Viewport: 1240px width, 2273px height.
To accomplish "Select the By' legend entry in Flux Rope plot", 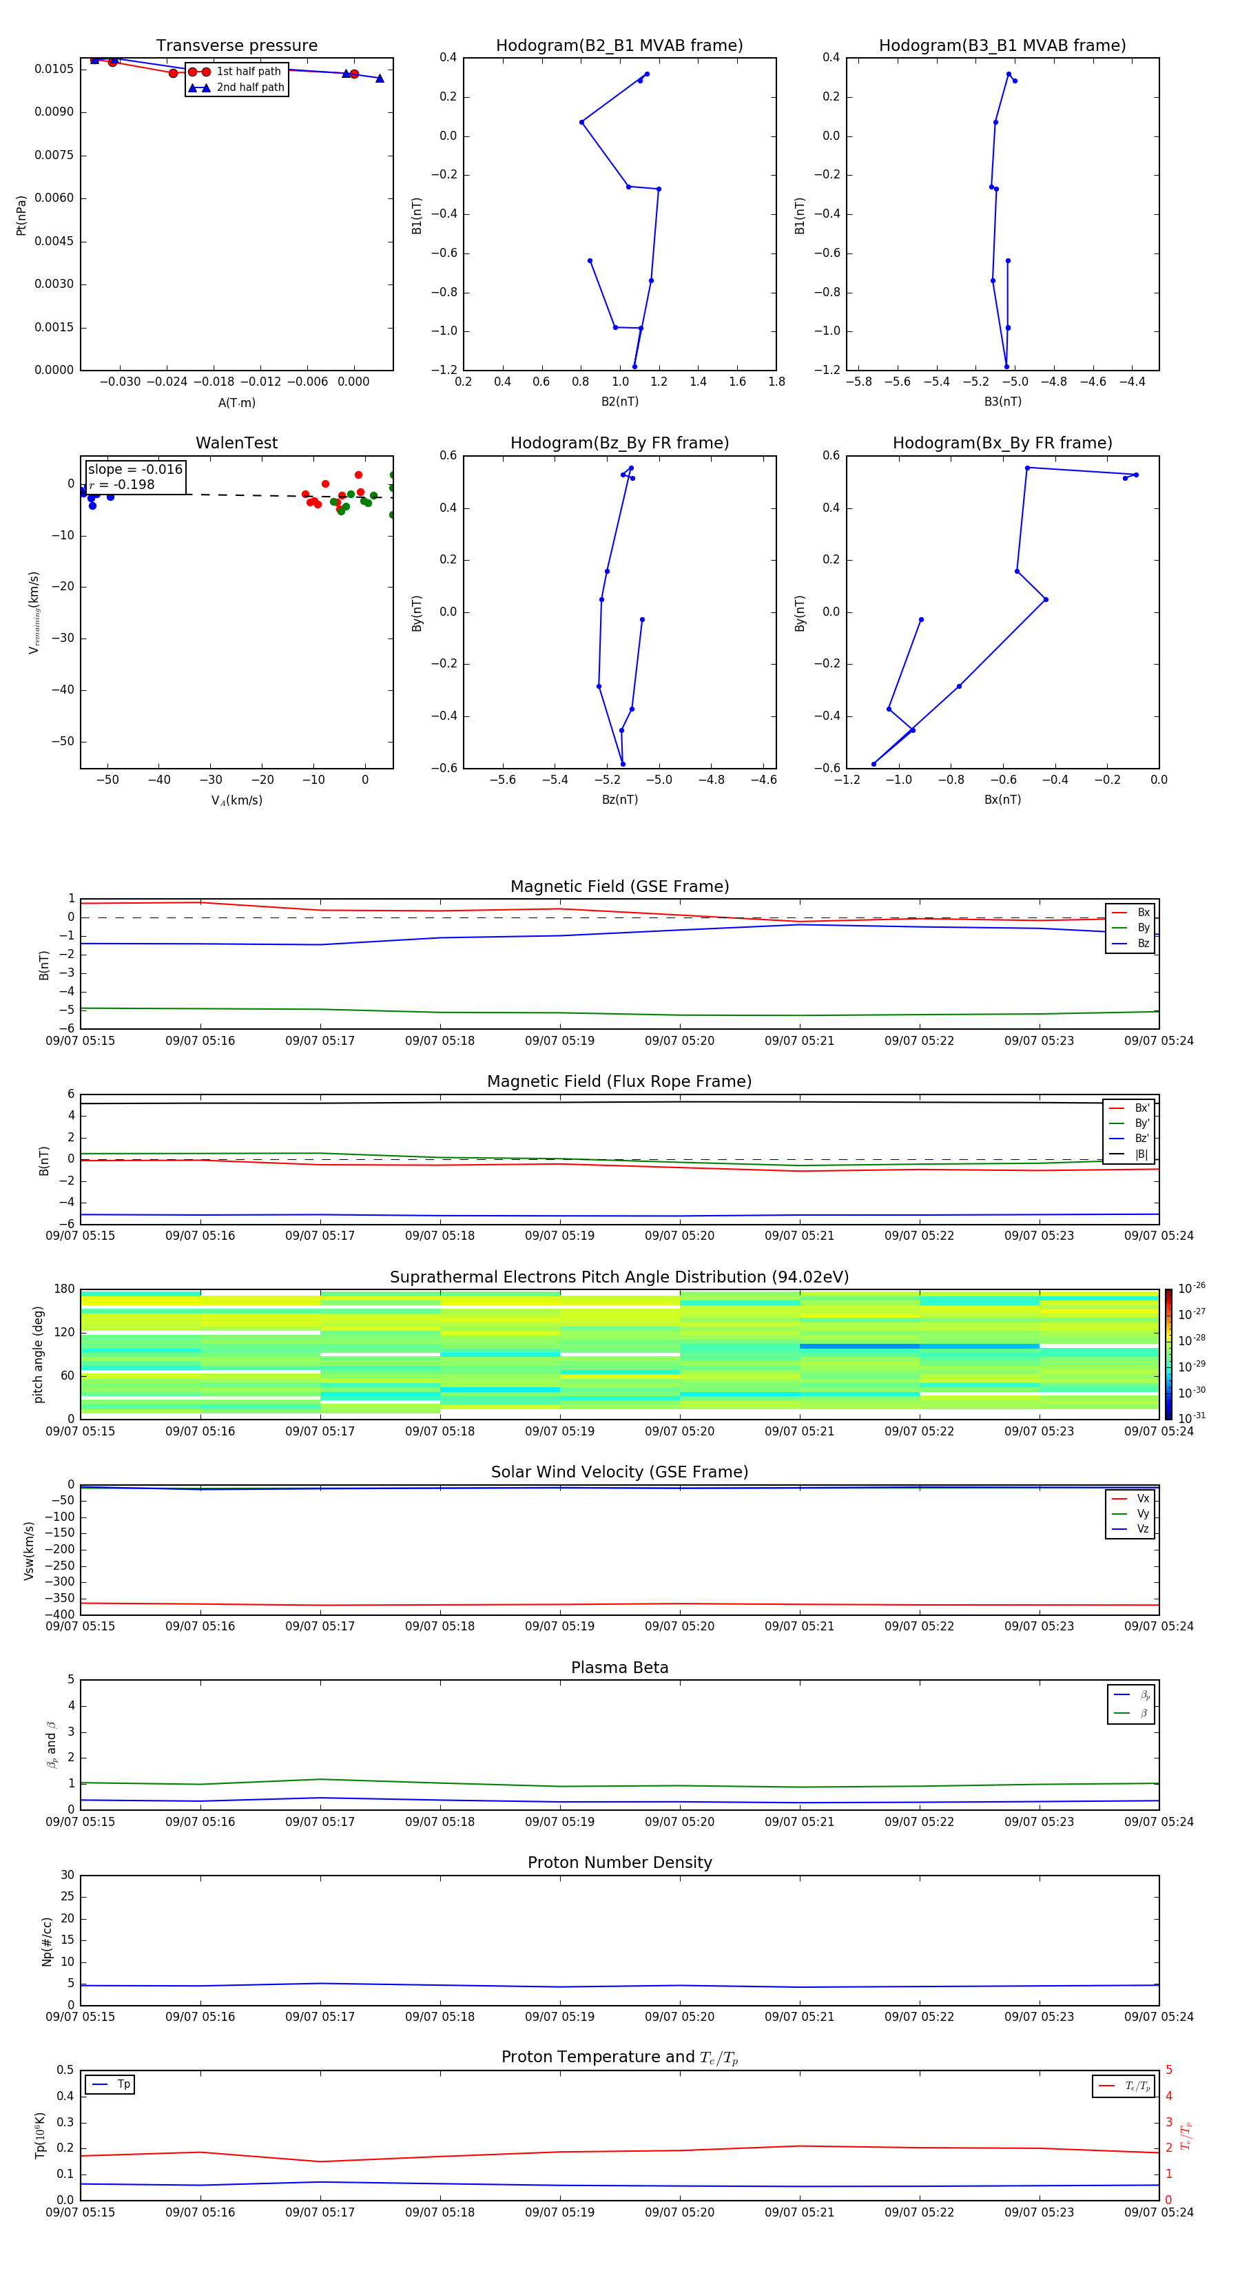I will tap(1129, 1123).
